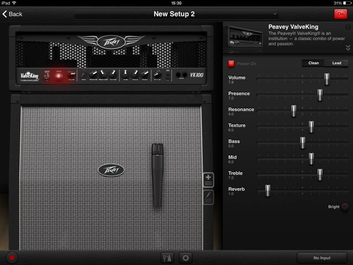Click the small channel switch on amp head

pyautogui.click(x=168, y=75)
